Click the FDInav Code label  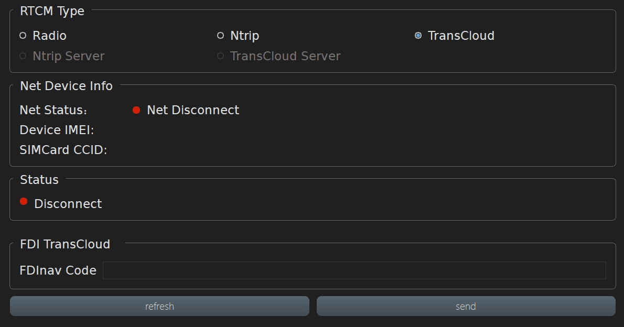tap(58, 270)
